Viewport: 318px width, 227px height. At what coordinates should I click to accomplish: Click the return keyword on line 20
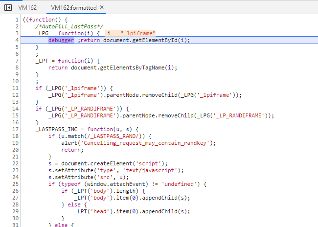71,150
